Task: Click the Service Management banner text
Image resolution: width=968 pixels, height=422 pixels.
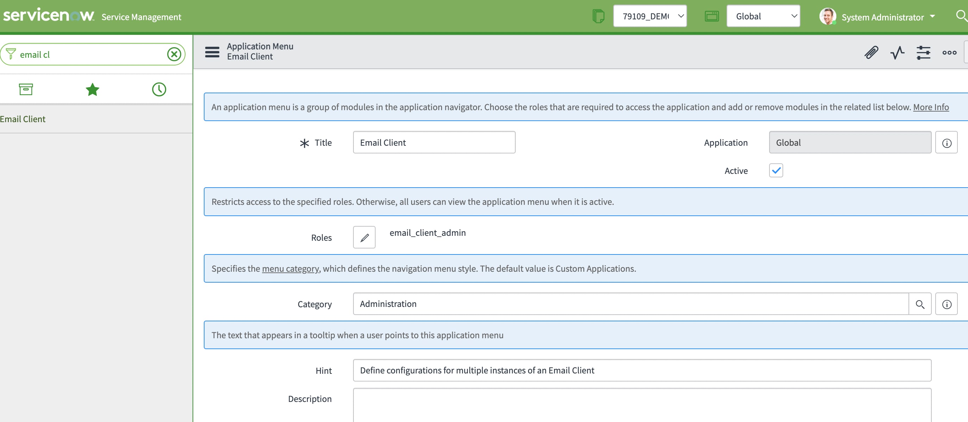Action: (x=141, y=17)
